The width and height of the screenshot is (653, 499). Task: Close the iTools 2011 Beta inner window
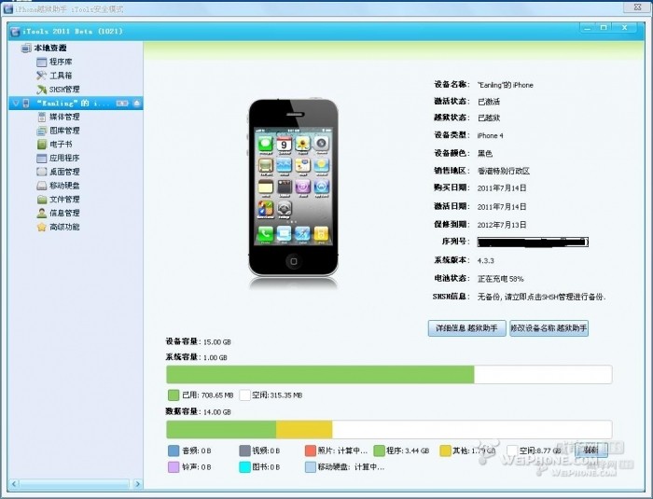(624, 27)
